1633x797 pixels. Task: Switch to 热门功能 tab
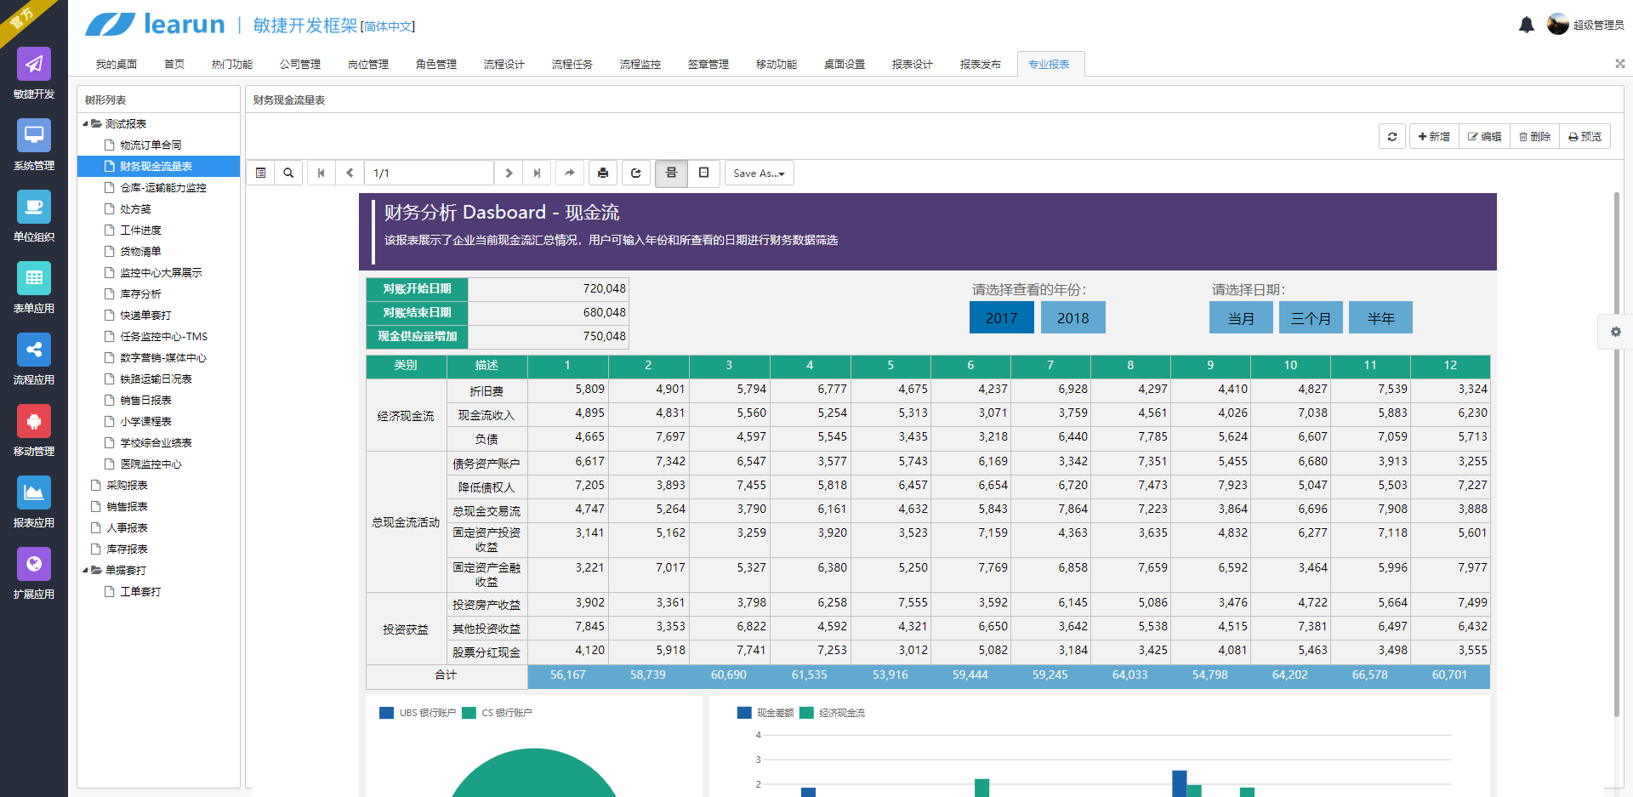coord(232,64)
